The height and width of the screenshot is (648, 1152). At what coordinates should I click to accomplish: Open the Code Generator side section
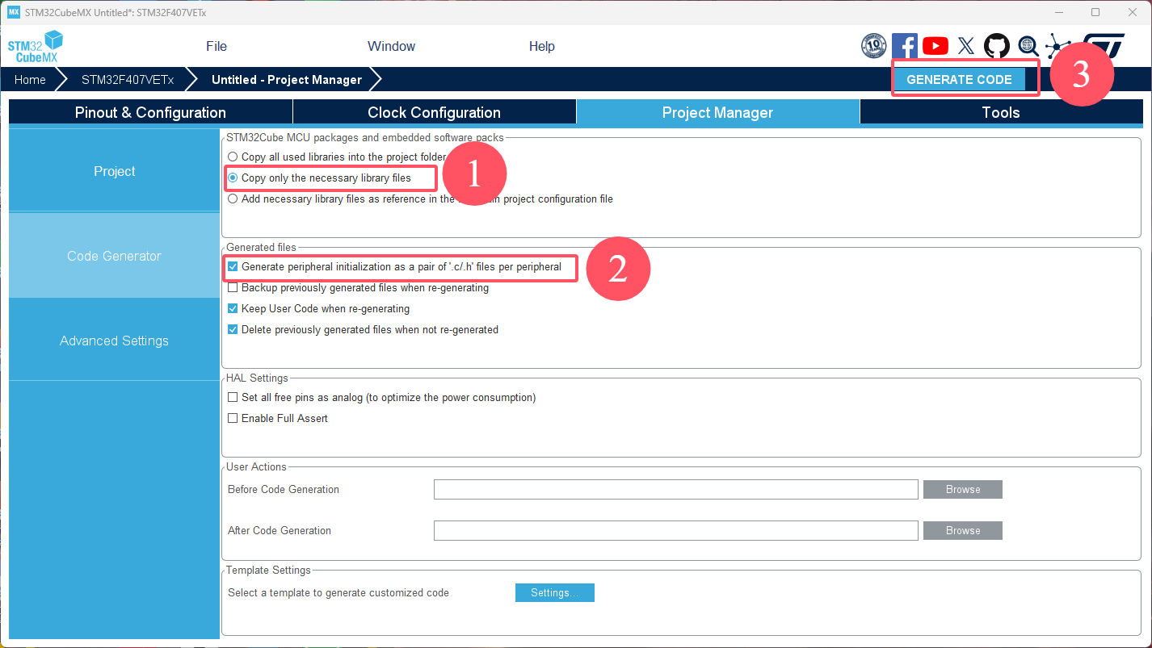click(114, 256)
